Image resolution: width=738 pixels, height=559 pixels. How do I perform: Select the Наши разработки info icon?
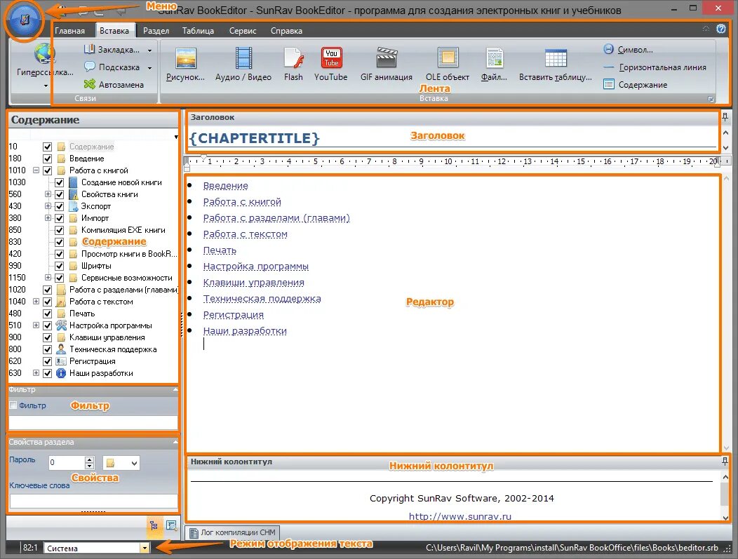[61, 373]
